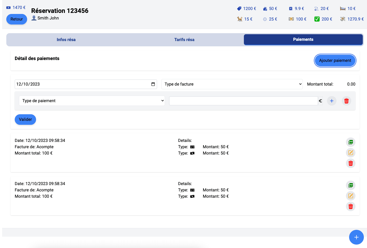Click the pet dog icon beside 15 €
367x248 pixels.
240,19
